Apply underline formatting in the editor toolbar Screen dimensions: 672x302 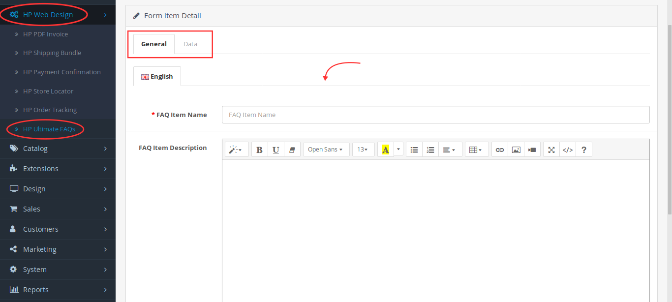coord(275,150)
